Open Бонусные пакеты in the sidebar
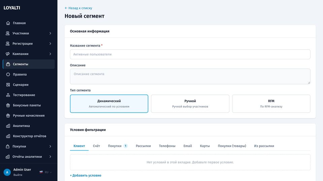323x181 pixels. pyautogui.click(x=29, y=105)
